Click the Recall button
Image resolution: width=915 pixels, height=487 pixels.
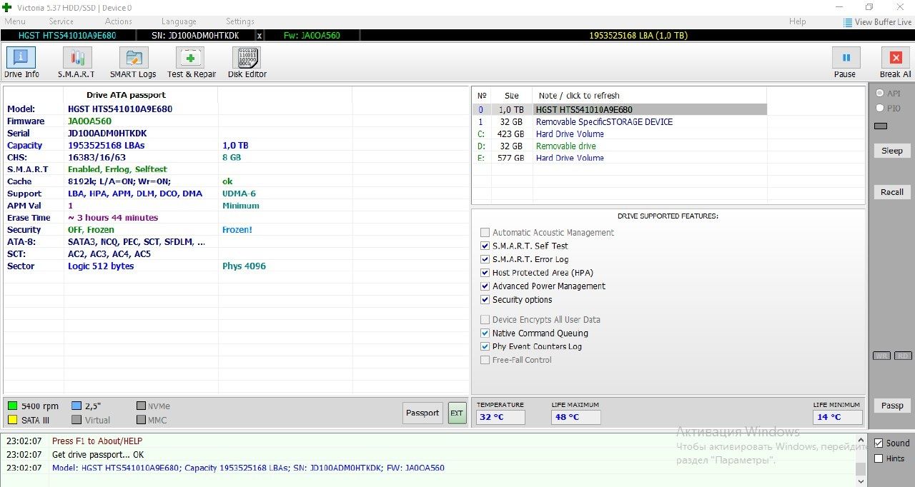tap(892, 192)
